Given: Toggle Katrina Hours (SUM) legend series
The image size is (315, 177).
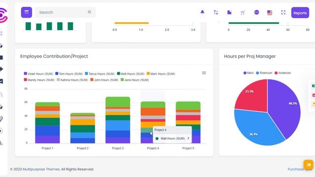Looking at the screenshot, I should 72,80.
